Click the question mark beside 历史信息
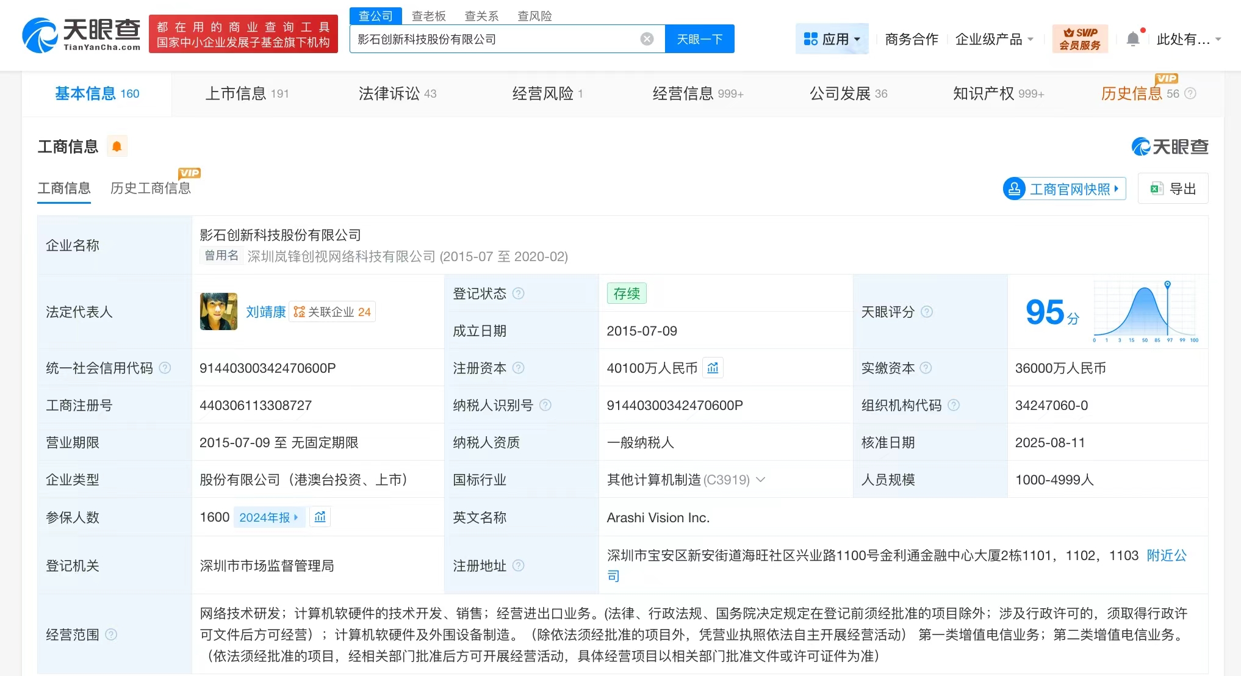Image resolution: width=1241 pixels, height=676 pixels. (1190, 94)
